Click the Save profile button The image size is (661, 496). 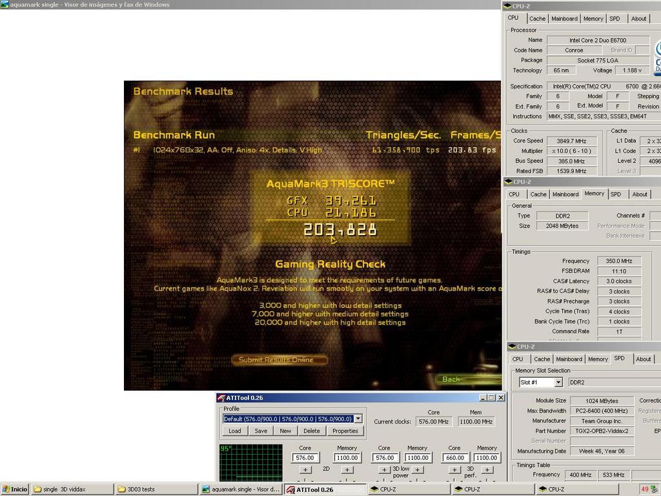[x=261, y=431]
